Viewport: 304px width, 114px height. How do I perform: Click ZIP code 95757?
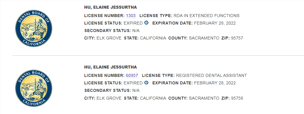tap(237, 38)
